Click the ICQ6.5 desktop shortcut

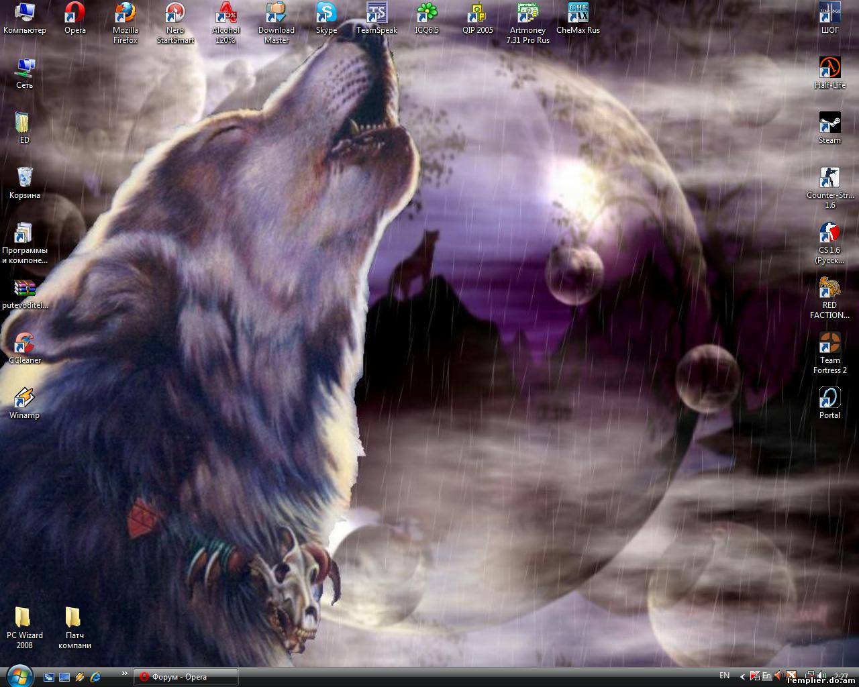click(x=427, y=18)
